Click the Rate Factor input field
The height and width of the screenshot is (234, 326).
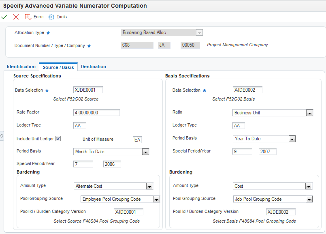pos(96,112)
